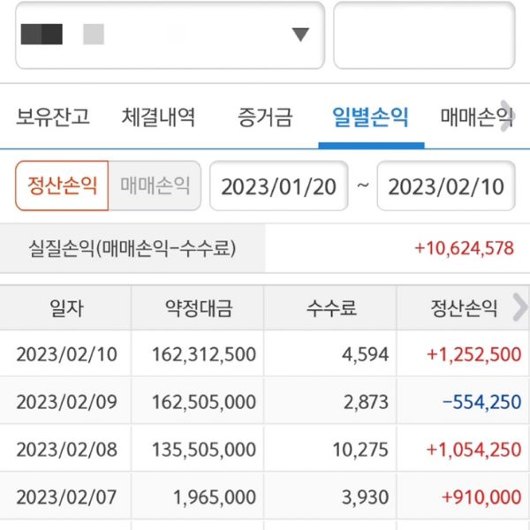530x530 pixels.
Task: Open end date 2023/02/10 picker
Action: 446,186
